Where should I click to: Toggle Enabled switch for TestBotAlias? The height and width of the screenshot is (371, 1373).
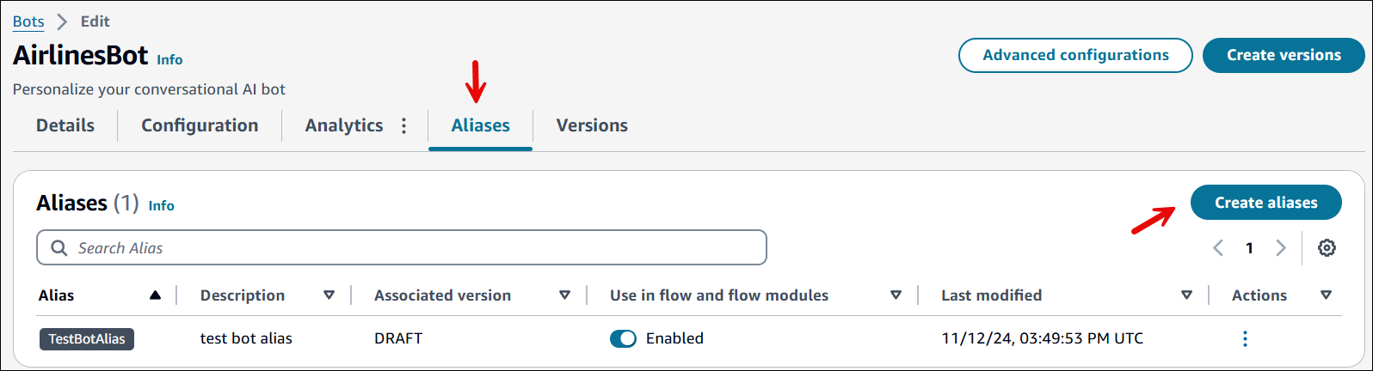click(623, 338)
